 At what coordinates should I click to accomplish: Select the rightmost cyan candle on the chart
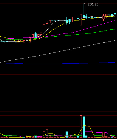[115, 14]
